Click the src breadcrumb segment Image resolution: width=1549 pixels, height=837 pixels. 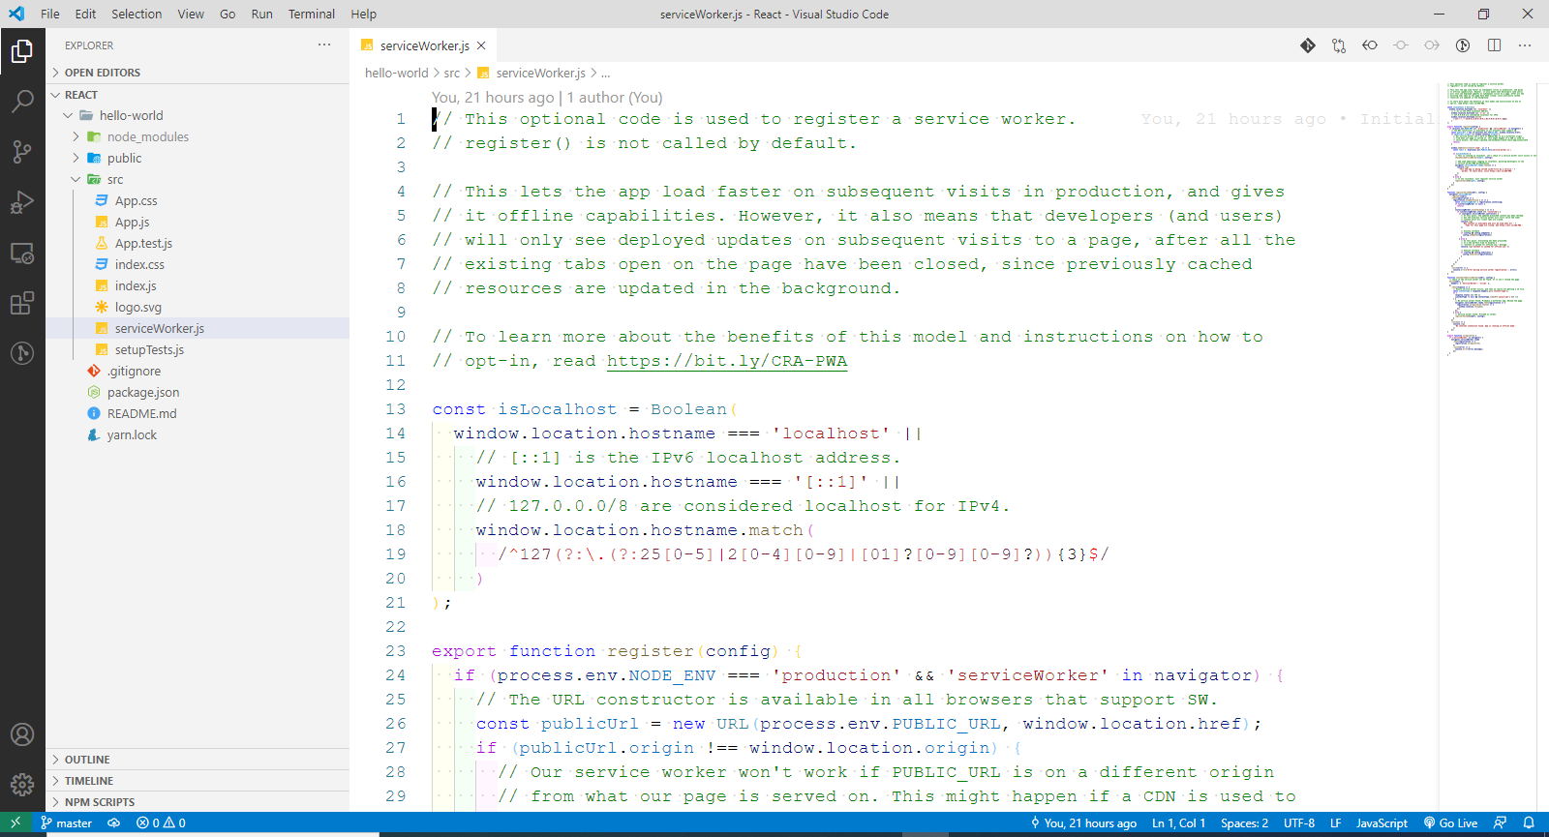pyautogui.click(x=452, y=73)
